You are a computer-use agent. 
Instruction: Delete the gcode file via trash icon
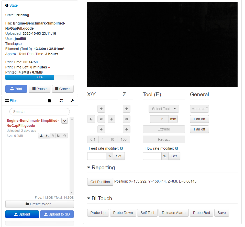(53, 136)
